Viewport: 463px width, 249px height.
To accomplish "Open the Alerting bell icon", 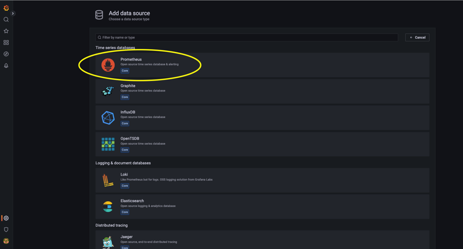I will pyautogui.click(x=6, y=66).
